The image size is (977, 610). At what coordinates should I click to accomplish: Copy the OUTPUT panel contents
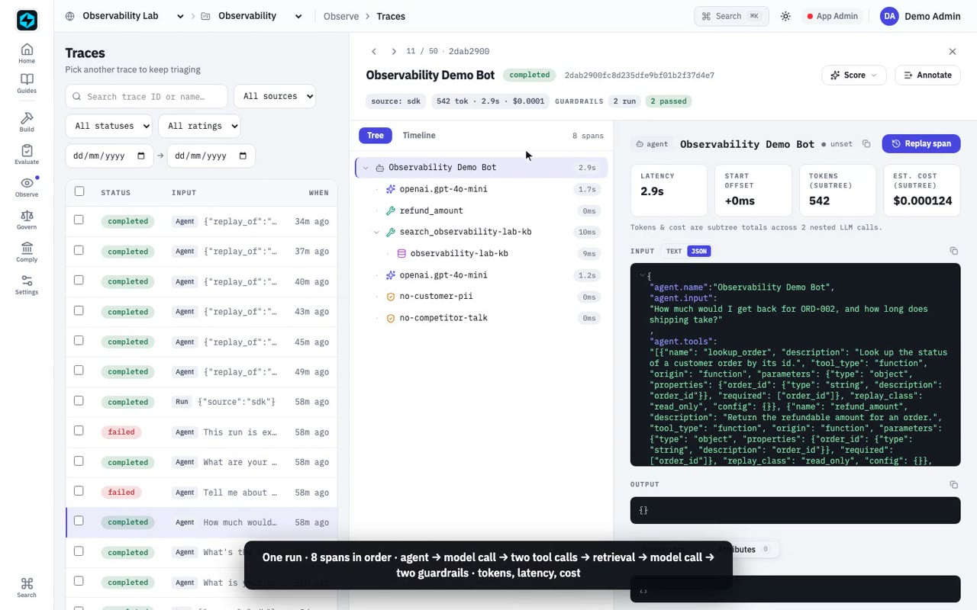point(953,484)
